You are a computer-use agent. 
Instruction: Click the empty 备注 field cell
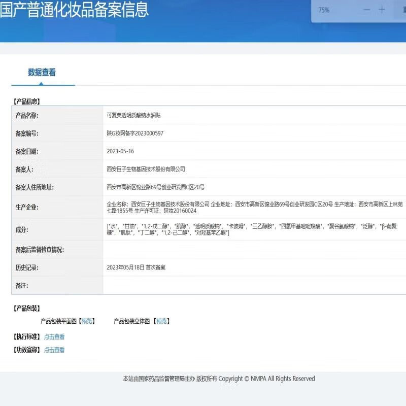click(254, 286)
